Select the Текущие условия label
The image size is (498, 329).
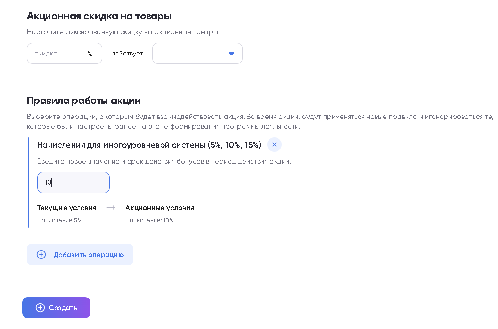[67, 208]
